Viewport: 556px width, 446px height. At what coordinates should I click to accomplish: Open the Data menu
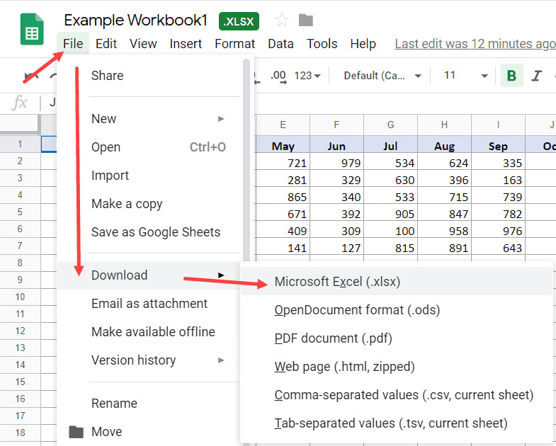click(x=281, y=44)
